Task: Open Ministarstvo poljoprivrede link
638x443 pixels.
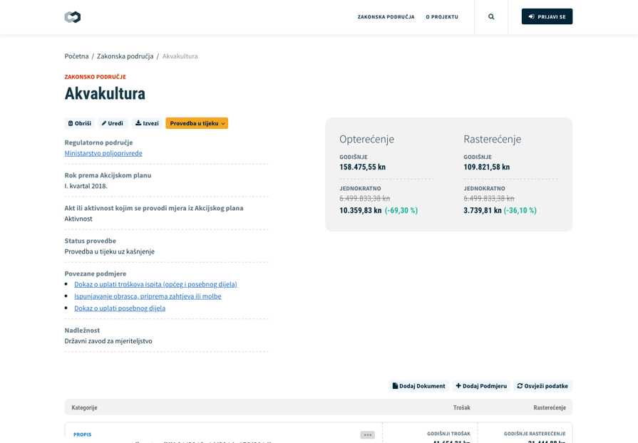Action: coord(103,153)
